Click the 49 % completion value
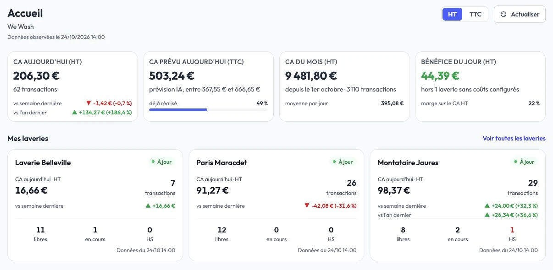The width and height of the screenshot is (553, 270). tap(262, 103)
